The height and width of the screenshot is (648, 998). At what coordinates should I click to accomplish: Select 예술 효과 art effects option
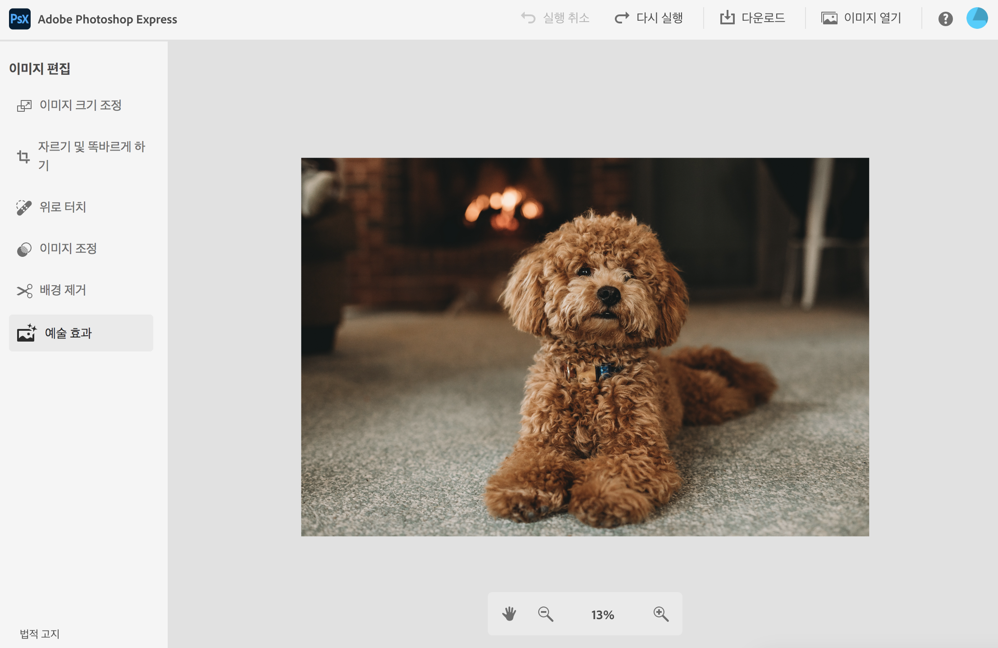pos(69,333)
